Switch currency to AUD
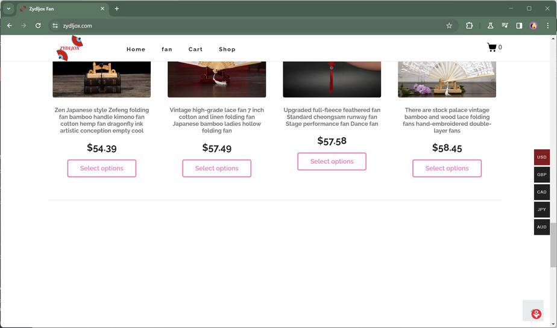 point(542,227)
